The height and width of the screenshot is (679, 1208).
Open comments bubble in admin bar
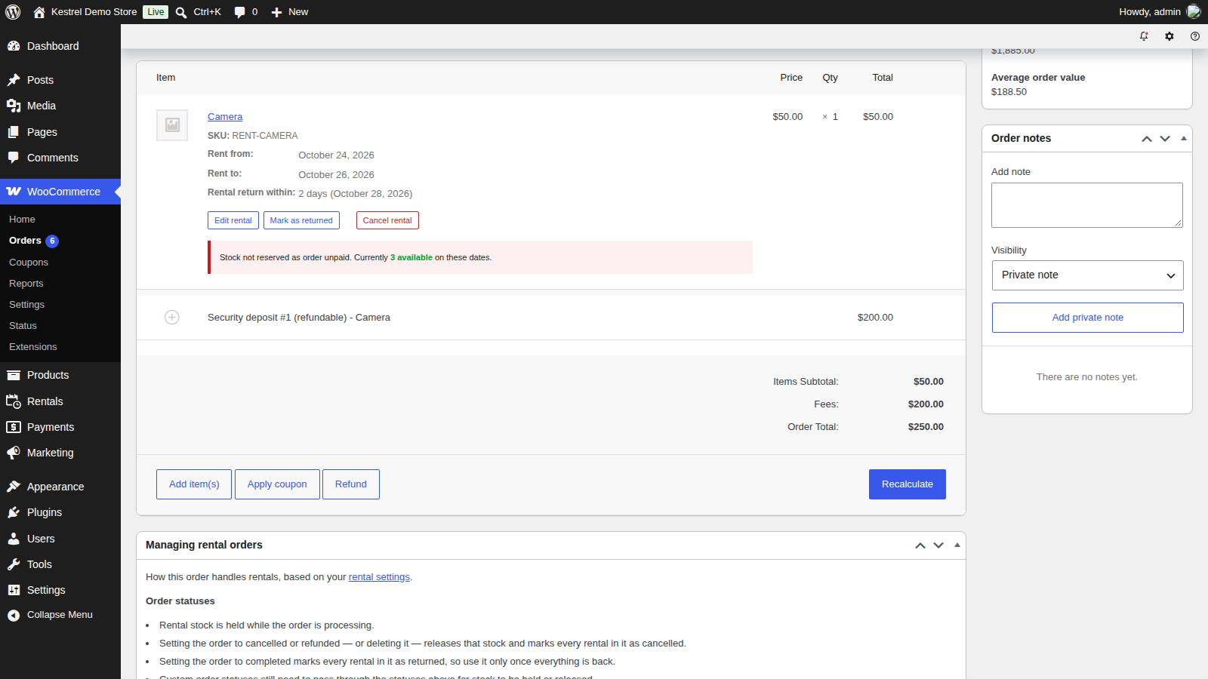pyautogui.click(x=239, y=12)
